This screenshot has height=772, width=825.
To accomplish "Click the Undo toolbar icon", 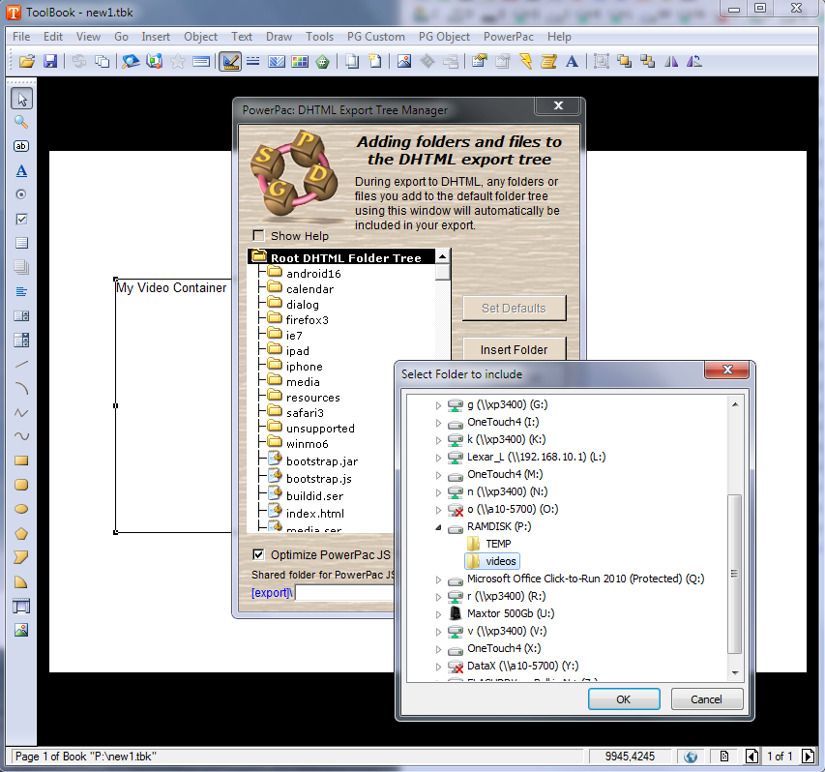I will tap(79, 62).
